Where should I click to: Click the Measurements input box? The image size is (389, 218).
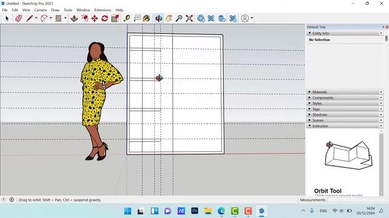pyautogui.click(x=357, y=200)
